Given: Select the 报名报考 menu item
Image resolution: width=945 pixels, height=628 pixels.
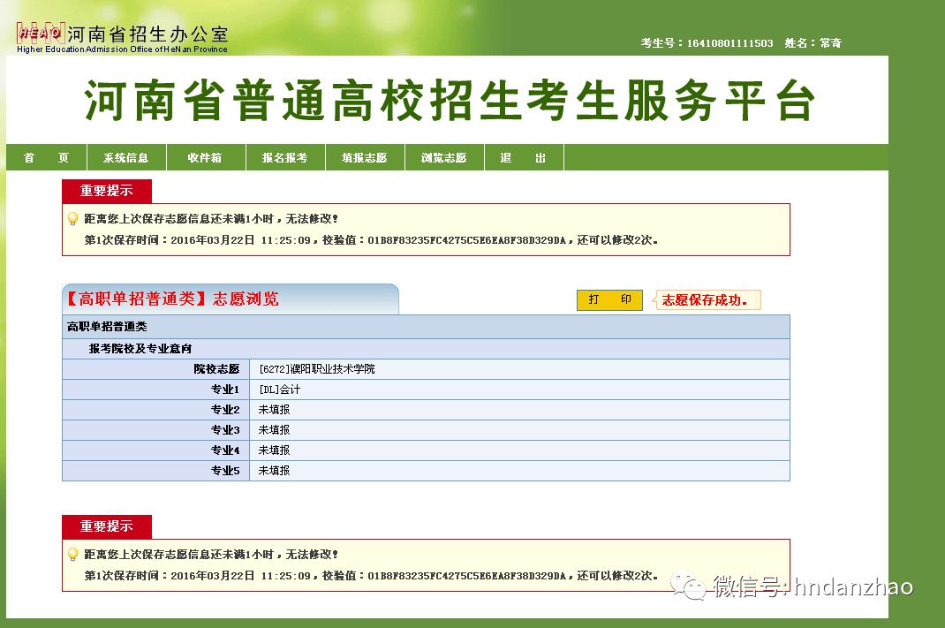Looking at the screenshot, I should 285,158.
